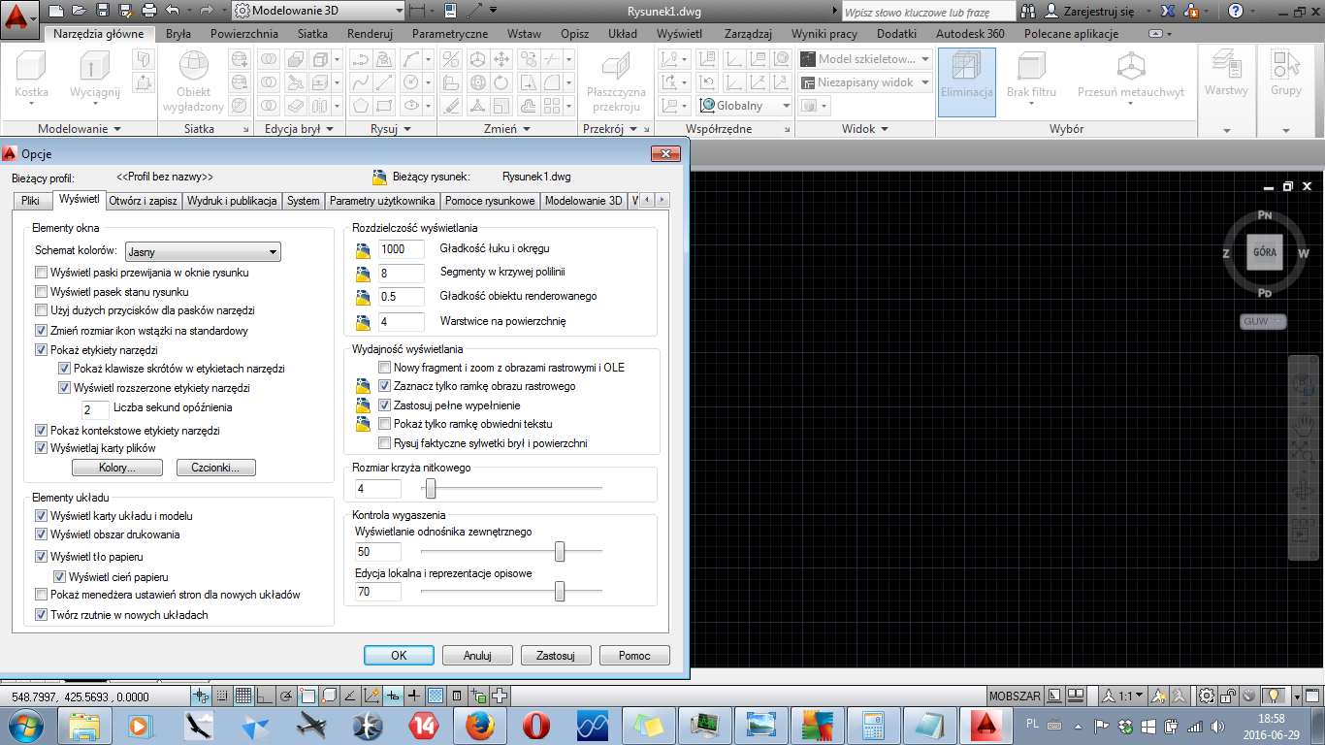Open the Globalny coordinate system dropdown
Viewport: 1325px width, 745px height.
click(x=745, y=106)
